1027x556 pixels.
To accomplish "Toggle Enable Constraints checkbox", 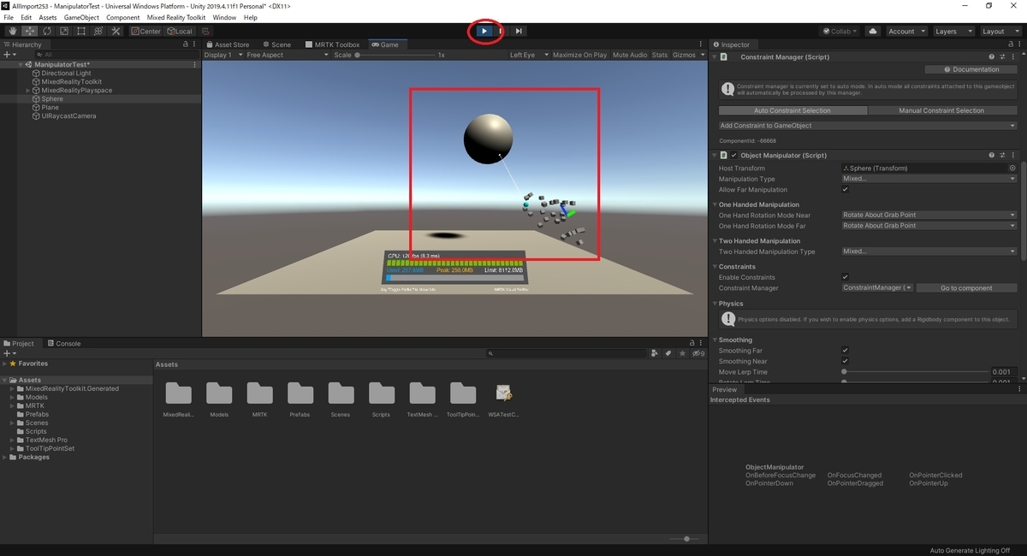I will (x=845, y=277).
